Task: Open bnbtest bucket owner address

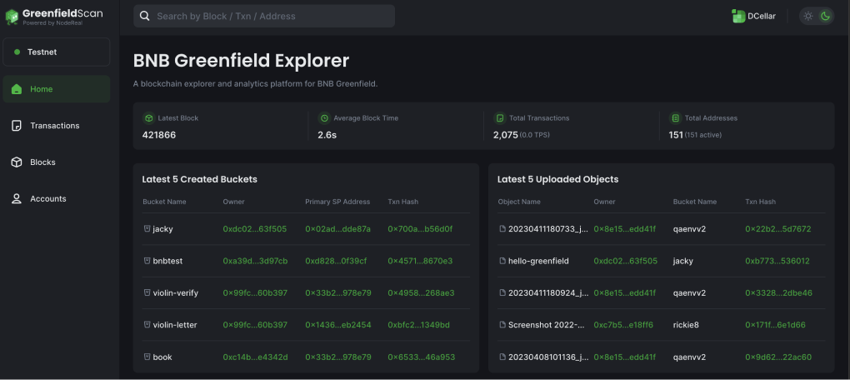Action: (255, 261)
